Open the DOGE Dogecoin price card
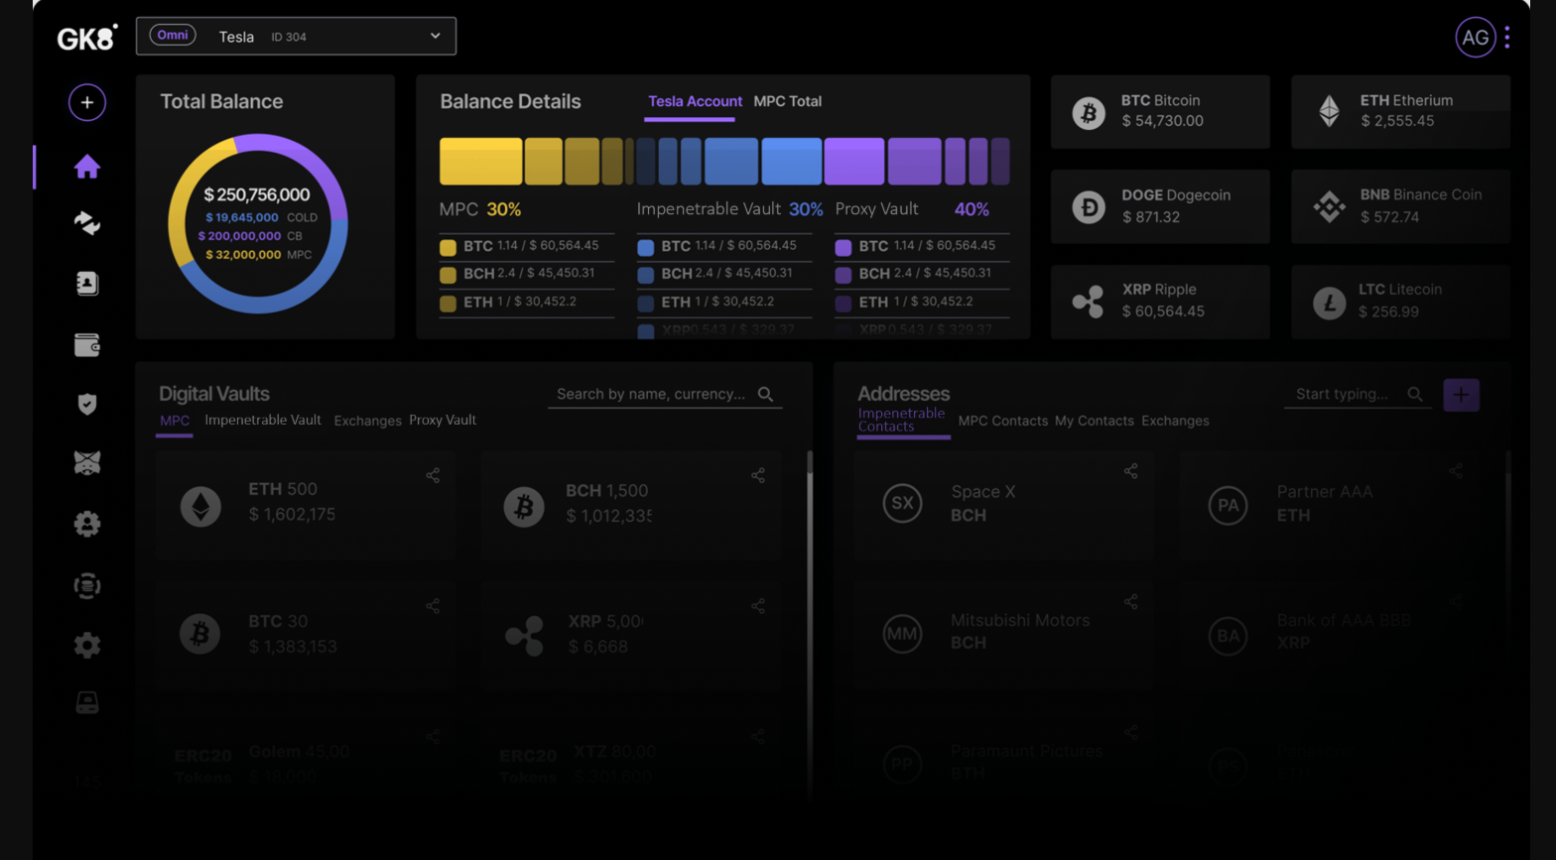Screen dimensions: 1556x860 click(1160, 206)
